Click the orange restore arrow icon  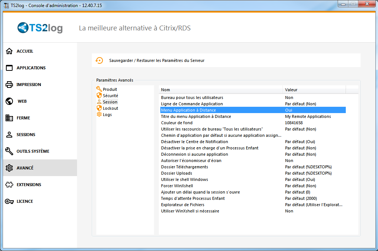coord(99,60)
